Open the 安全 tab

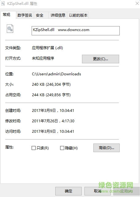tap(41, 15)
